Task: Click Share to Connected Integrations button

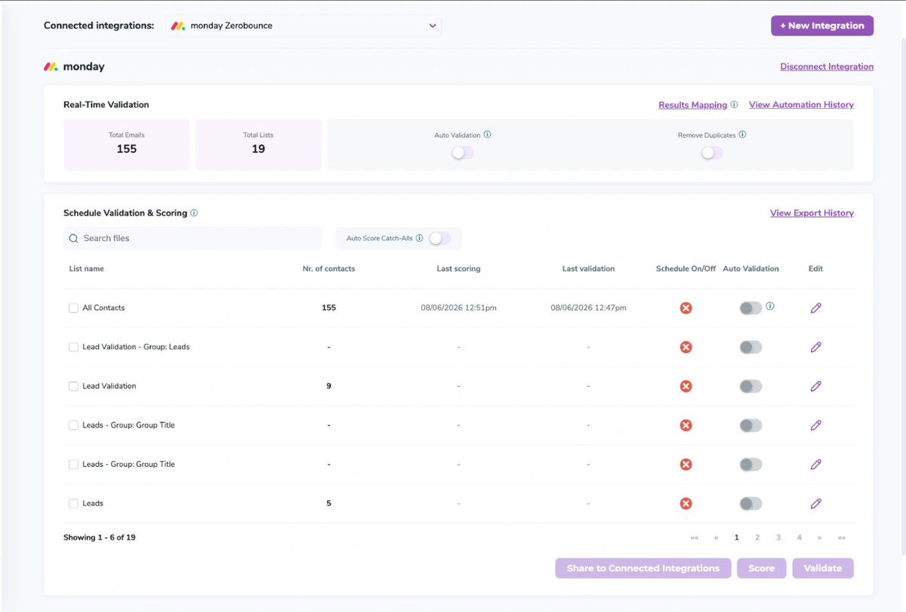Action: click(x=643, y=568)
